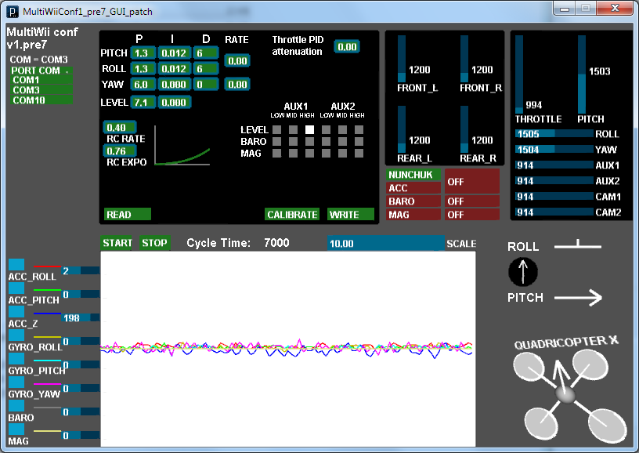Click Throttle PID attenuation value
The image size is (639, 453).
(347, 47)
